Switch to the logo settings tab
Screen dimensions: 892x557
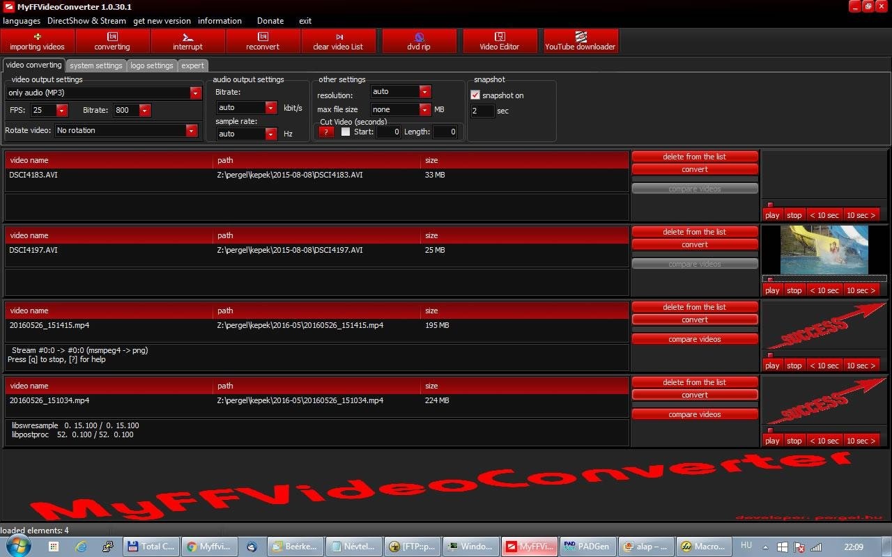[152, 65]
